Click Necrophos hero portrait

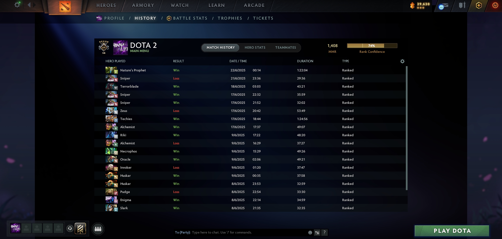pyautogui.click(x=111, y=151)
